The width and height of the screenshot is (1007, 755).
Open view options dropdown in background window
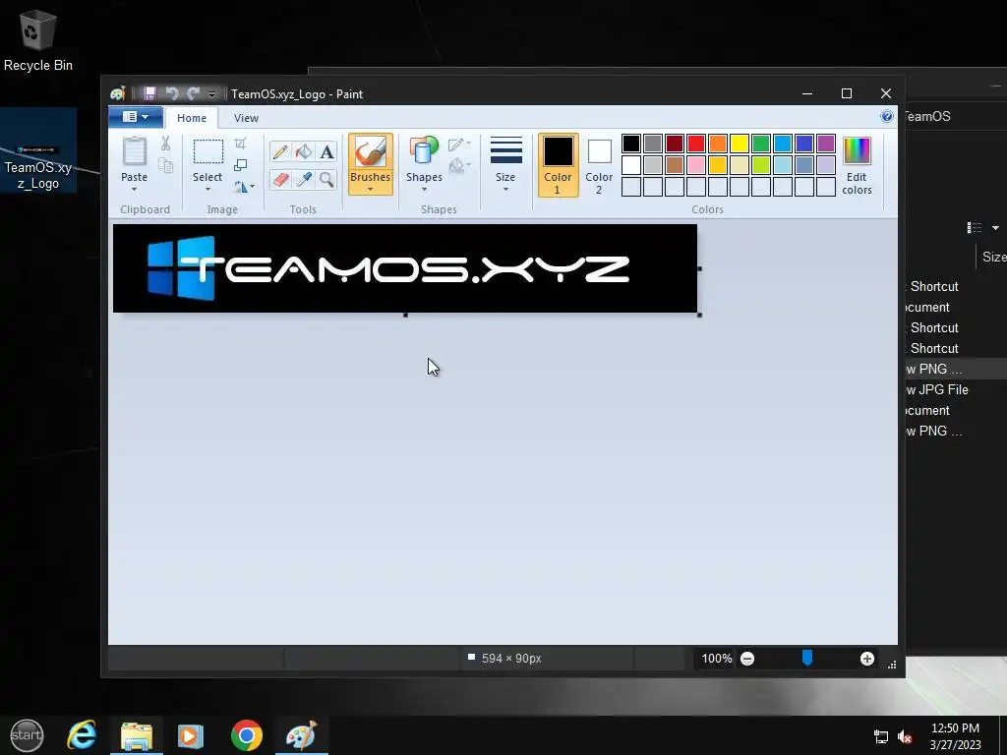coord(995,228)
